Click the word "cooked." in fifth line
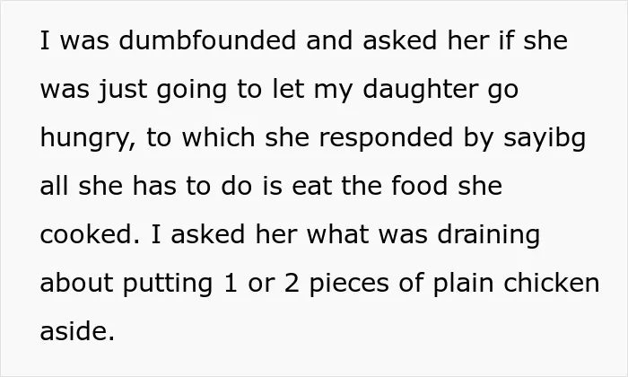 (90, 234)
